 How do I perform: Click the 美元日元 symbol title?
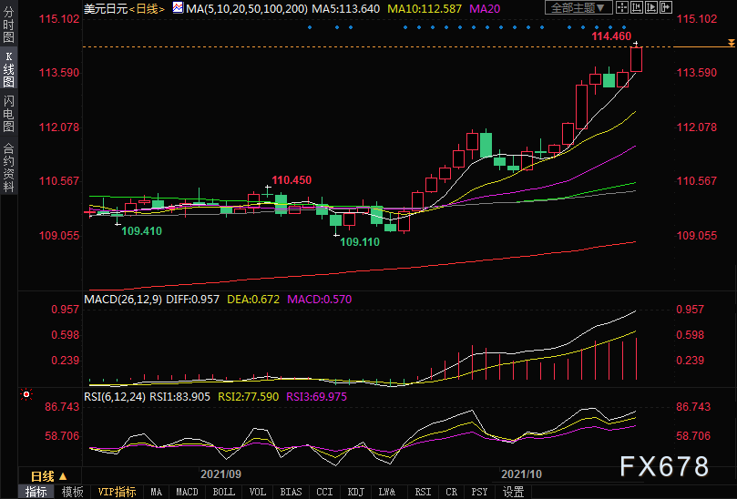click(106, 8)
